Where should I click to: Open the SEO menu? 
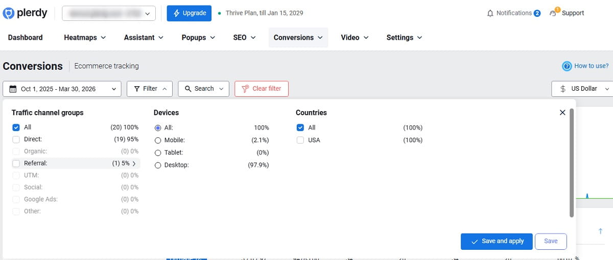pos(244,38)
